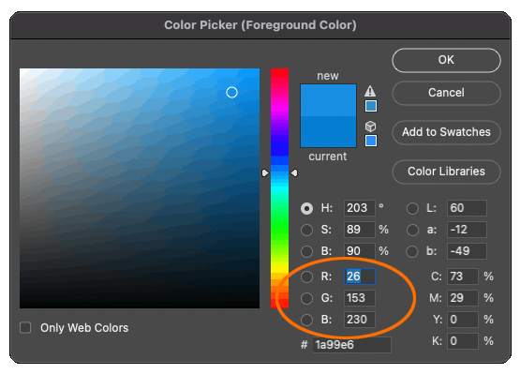Click the left hue slider arrow
The image size is (520, 374).
tap(265, 172)
